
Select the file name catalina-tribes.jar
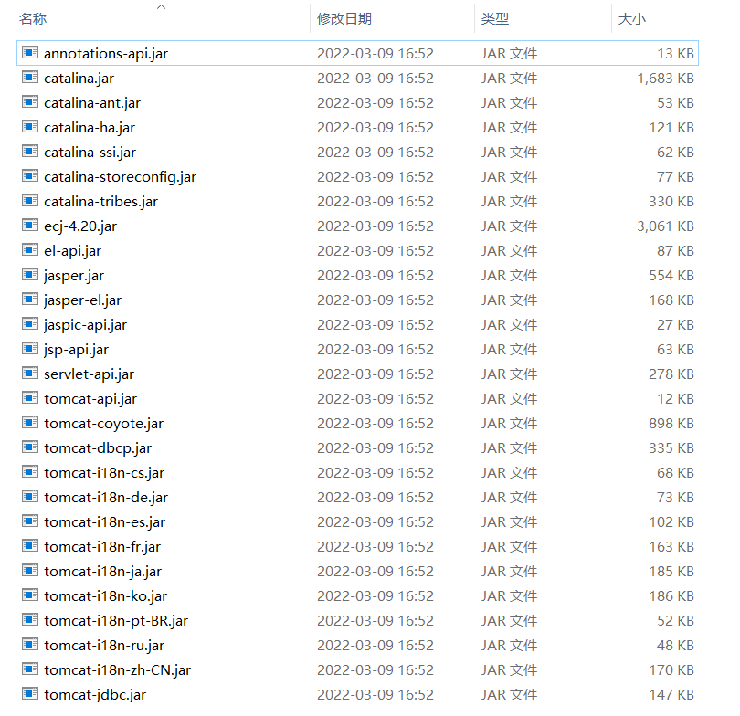pyautogui.click(x=100, y=202)
